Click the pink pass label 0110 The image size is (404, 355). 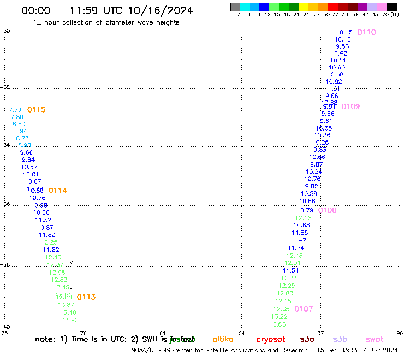pyautogui.click(x=366, y=32)
